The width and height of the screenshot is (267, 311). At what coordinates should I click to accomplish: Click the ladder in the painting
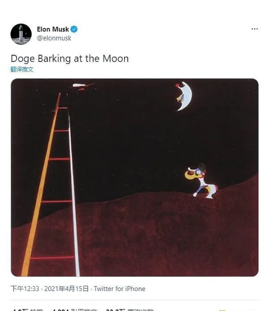52,185
